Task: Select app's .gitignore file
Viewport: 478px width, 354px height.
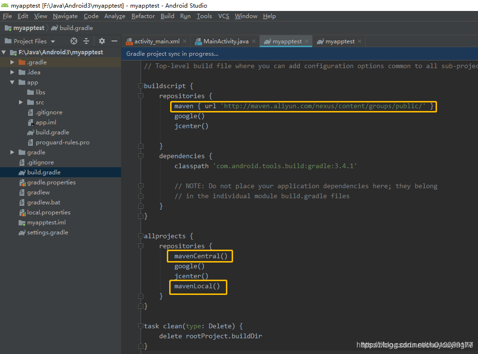Action: [x=45, y=112]
